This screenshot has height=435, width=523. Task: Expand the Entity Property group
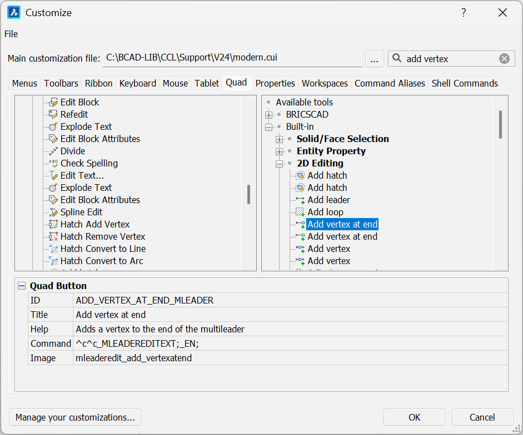click(x=279, y=151)
